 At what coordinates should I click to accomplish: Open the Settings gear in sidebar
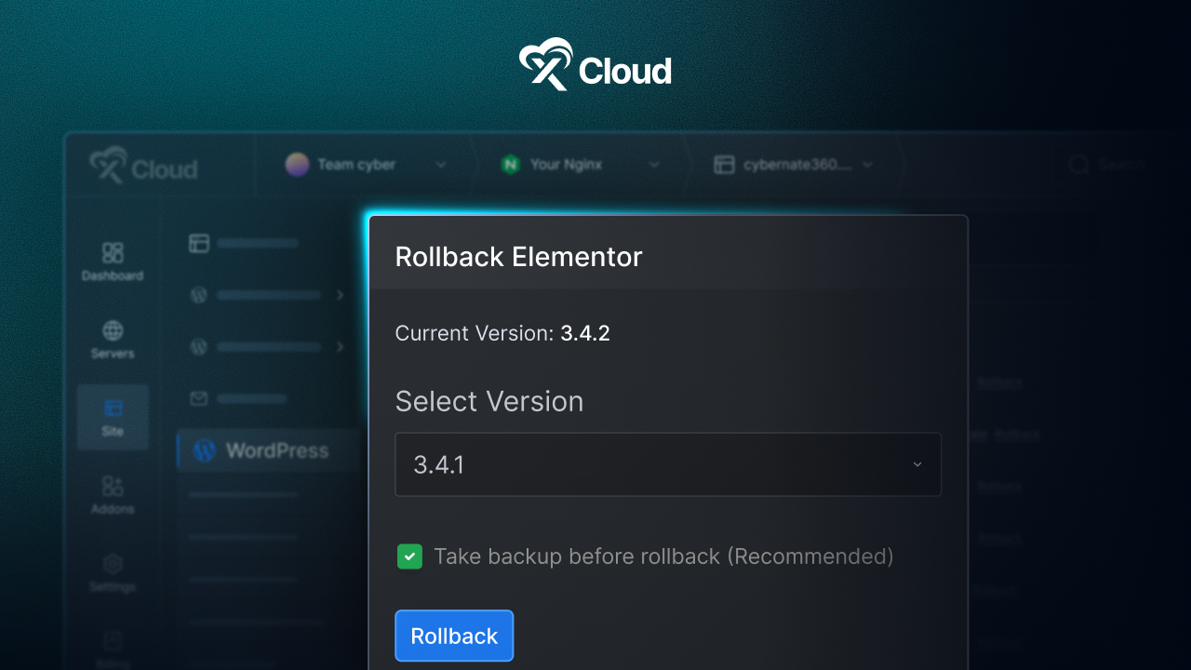(113, 565)
